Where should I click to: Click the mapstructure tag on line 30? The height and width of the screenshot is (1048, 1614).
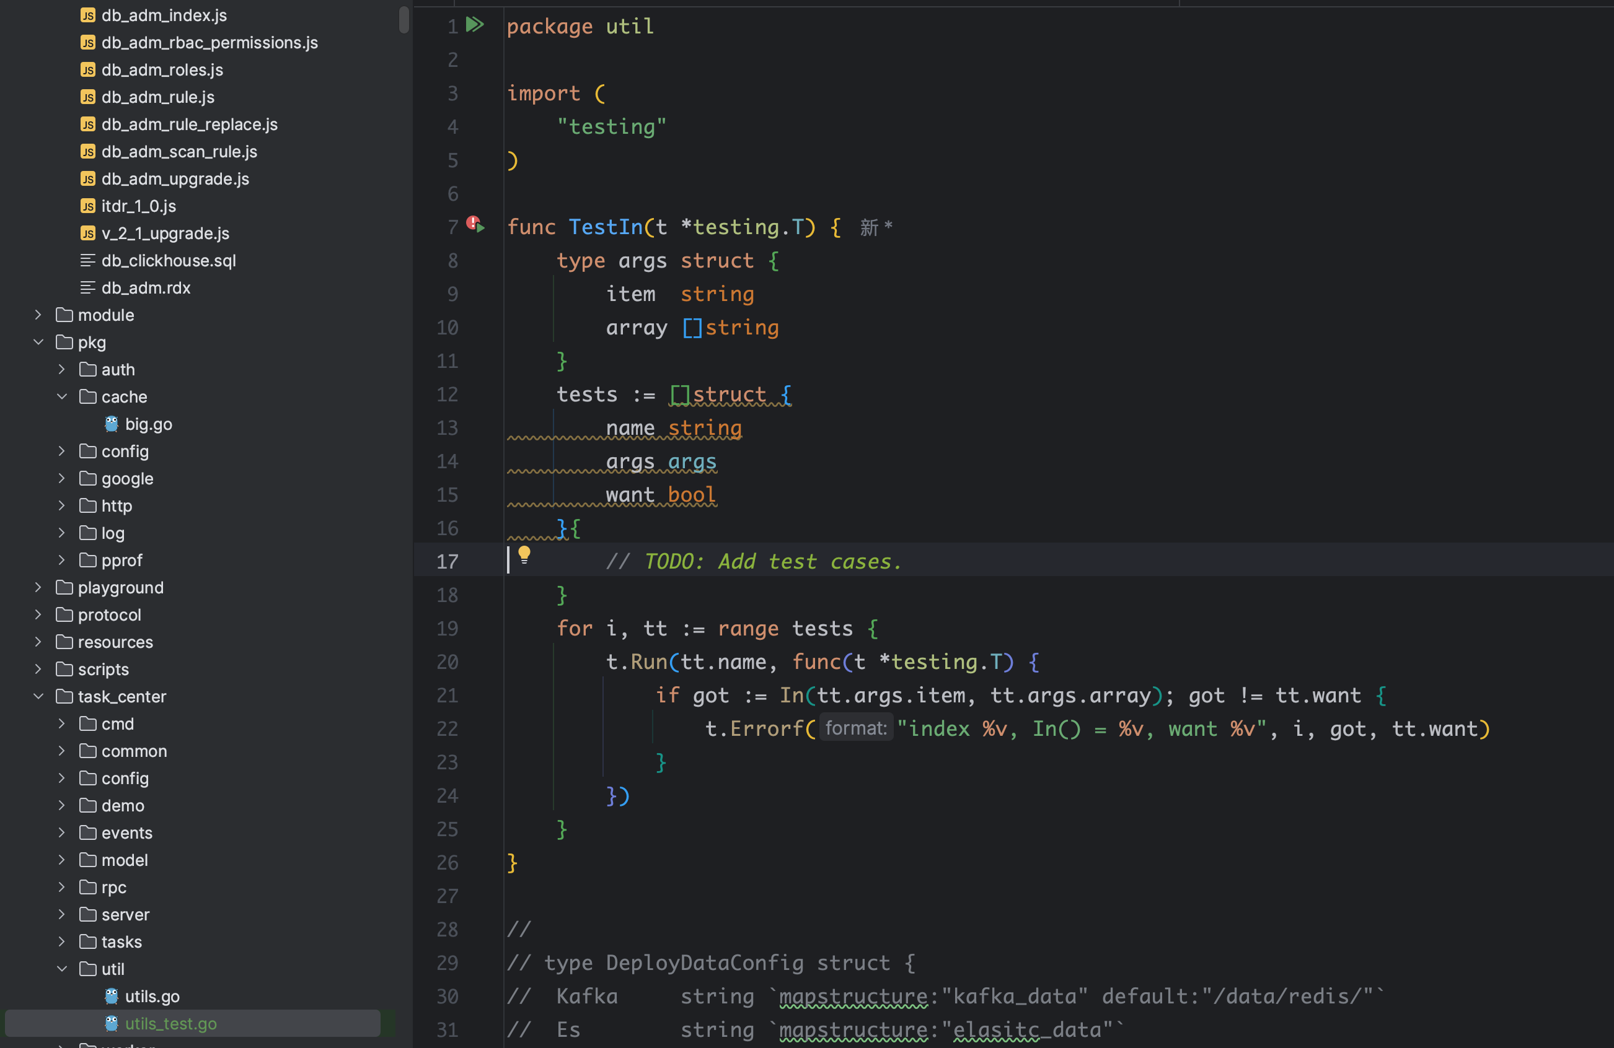[x=853, y=996]
